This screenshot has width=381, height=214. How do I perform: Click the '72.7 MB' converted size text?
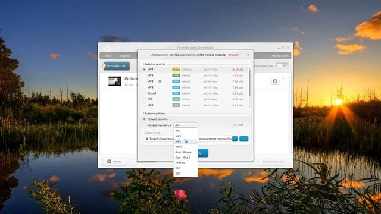pos(238,125)
